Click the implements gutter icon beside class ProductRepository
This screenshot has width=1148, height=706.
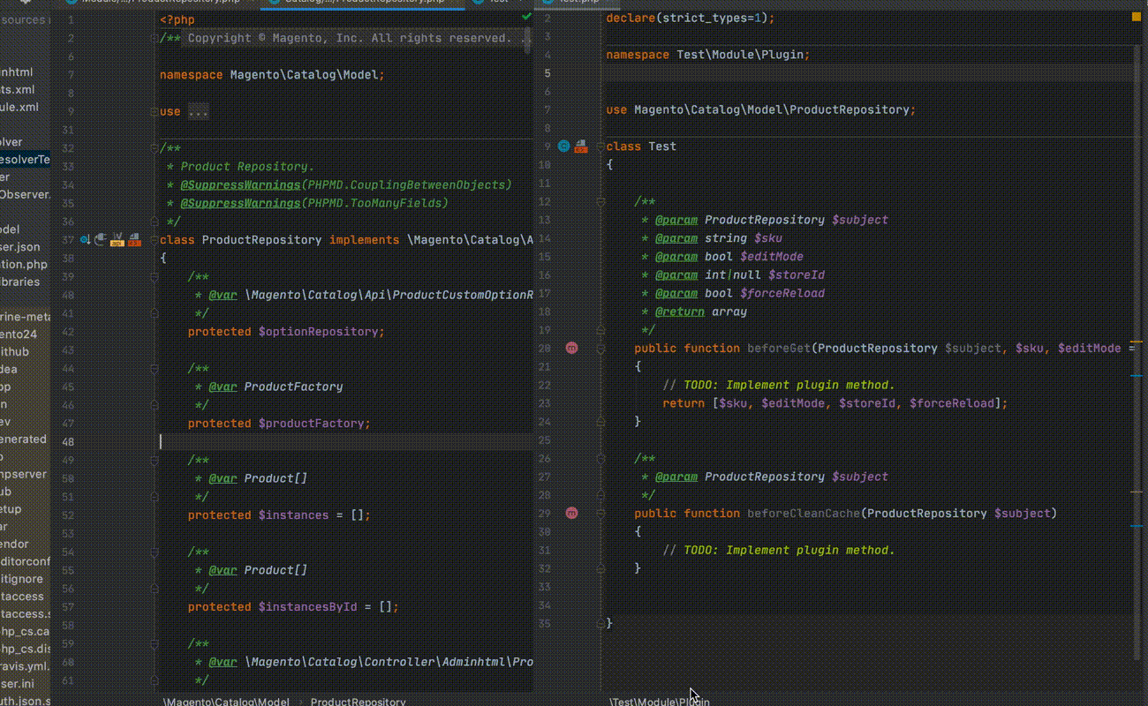(x=85, y=239)
